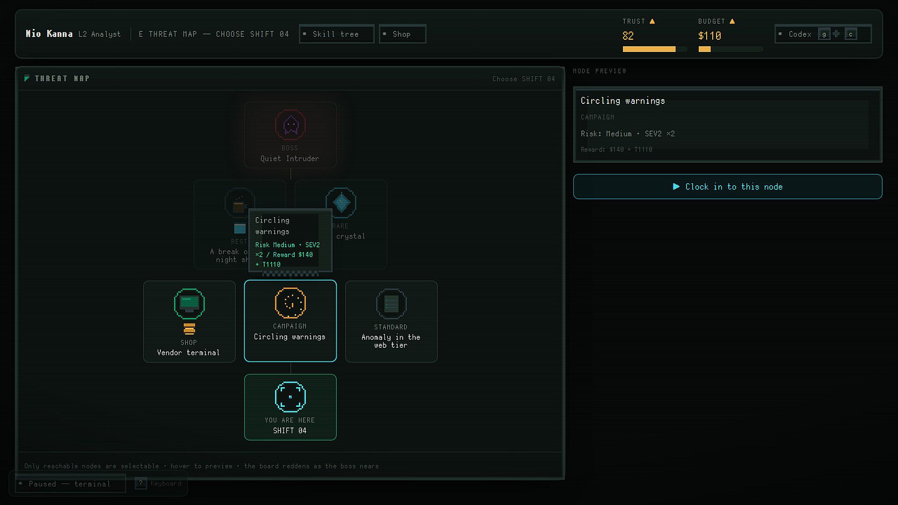Click the rare crystal diamond icon
Screen dimensions: 898x505
point(341,203)
